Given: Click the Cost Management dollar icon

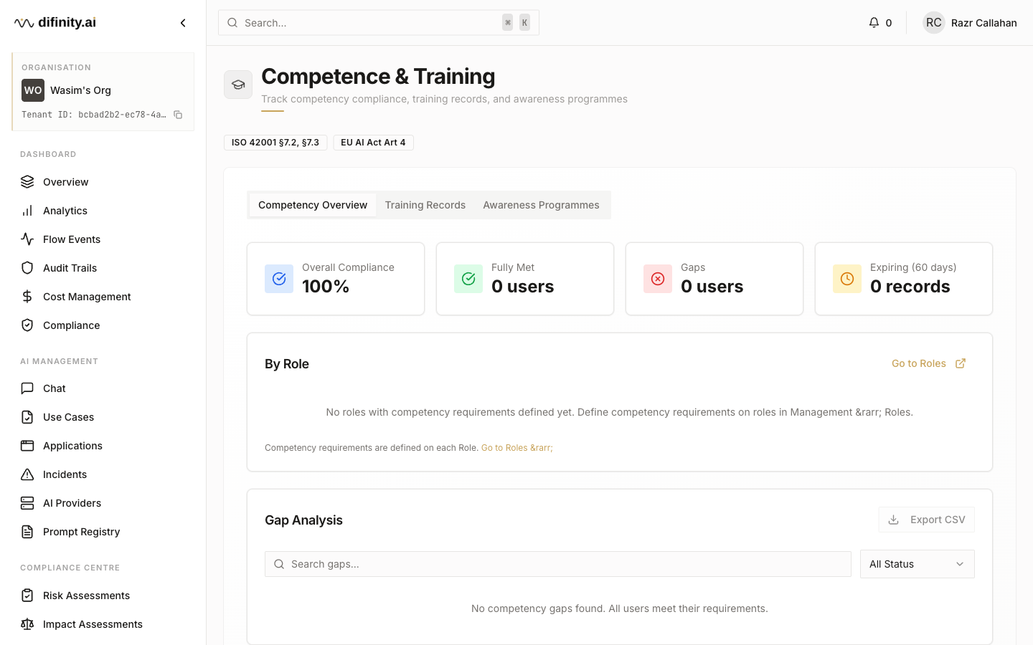Looking at the screenshot, I should [27, 297].
